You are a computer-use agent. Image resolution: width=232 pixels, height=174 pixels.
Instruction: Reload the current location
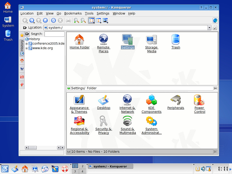54,20
